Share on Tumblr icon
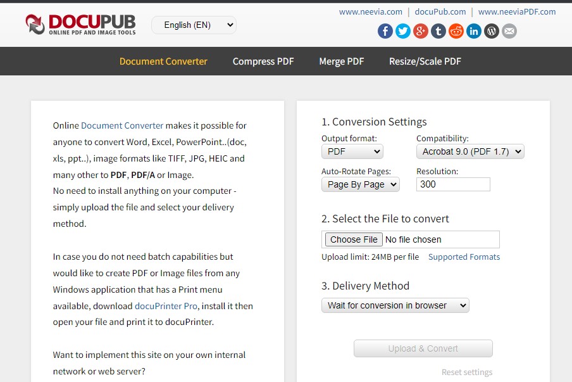 click(438, 31)
